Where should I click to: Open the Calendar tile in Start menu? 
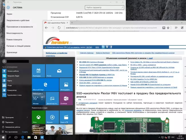pos(38,71)
